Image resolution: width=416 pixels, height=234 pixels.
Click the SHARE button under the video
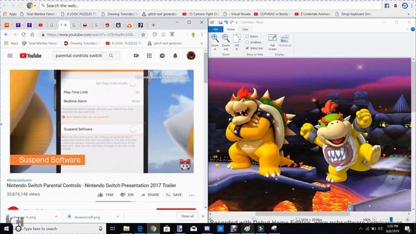pos(150,195)
